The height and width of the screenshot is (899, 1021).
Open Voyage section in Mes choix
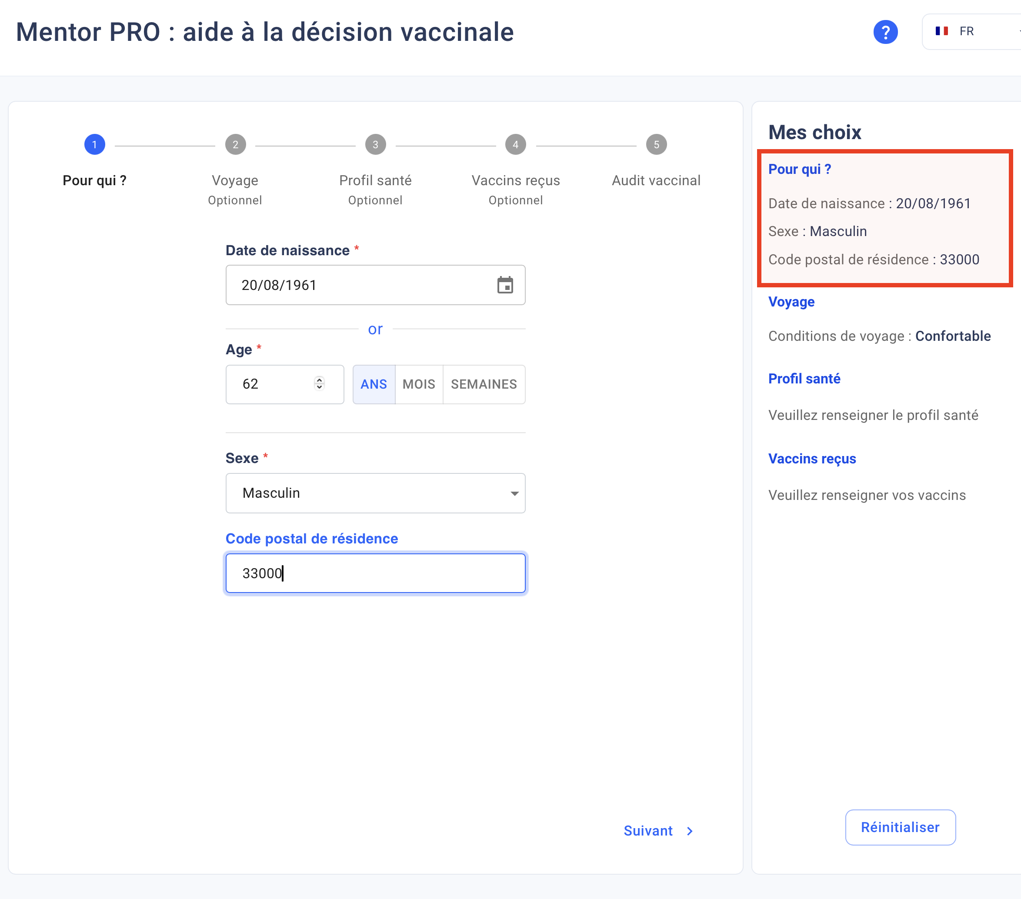(791, 302)
